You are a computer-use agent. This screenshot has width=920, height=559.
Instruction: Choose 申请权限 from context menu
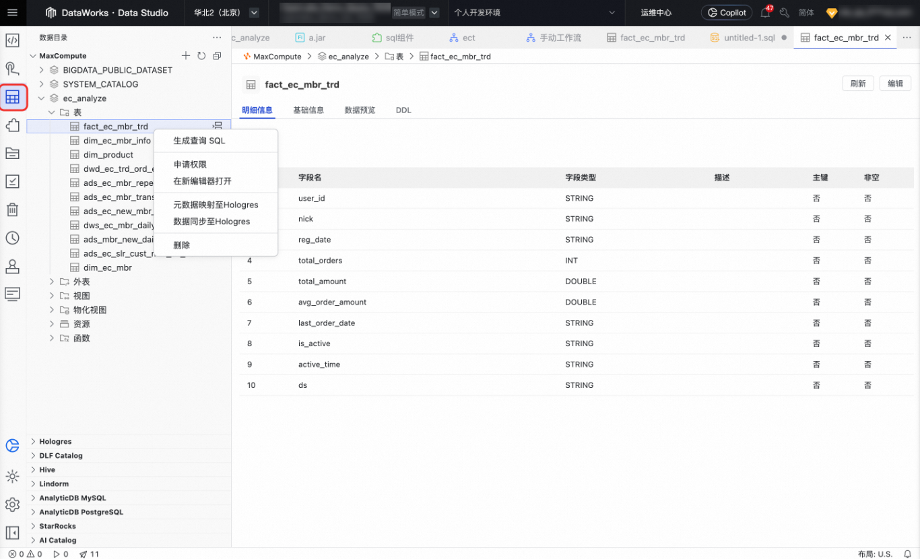tap(216, 164)
